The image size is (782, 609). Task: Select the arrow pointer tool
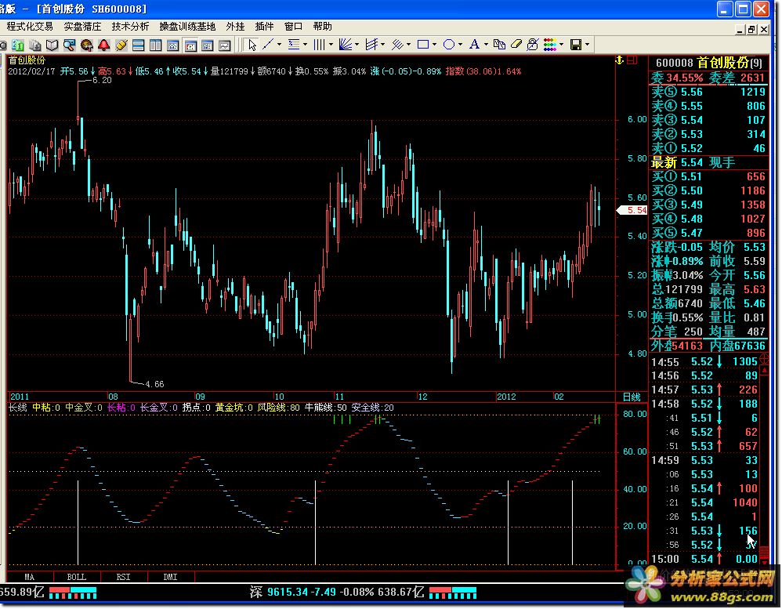(252, 45)
